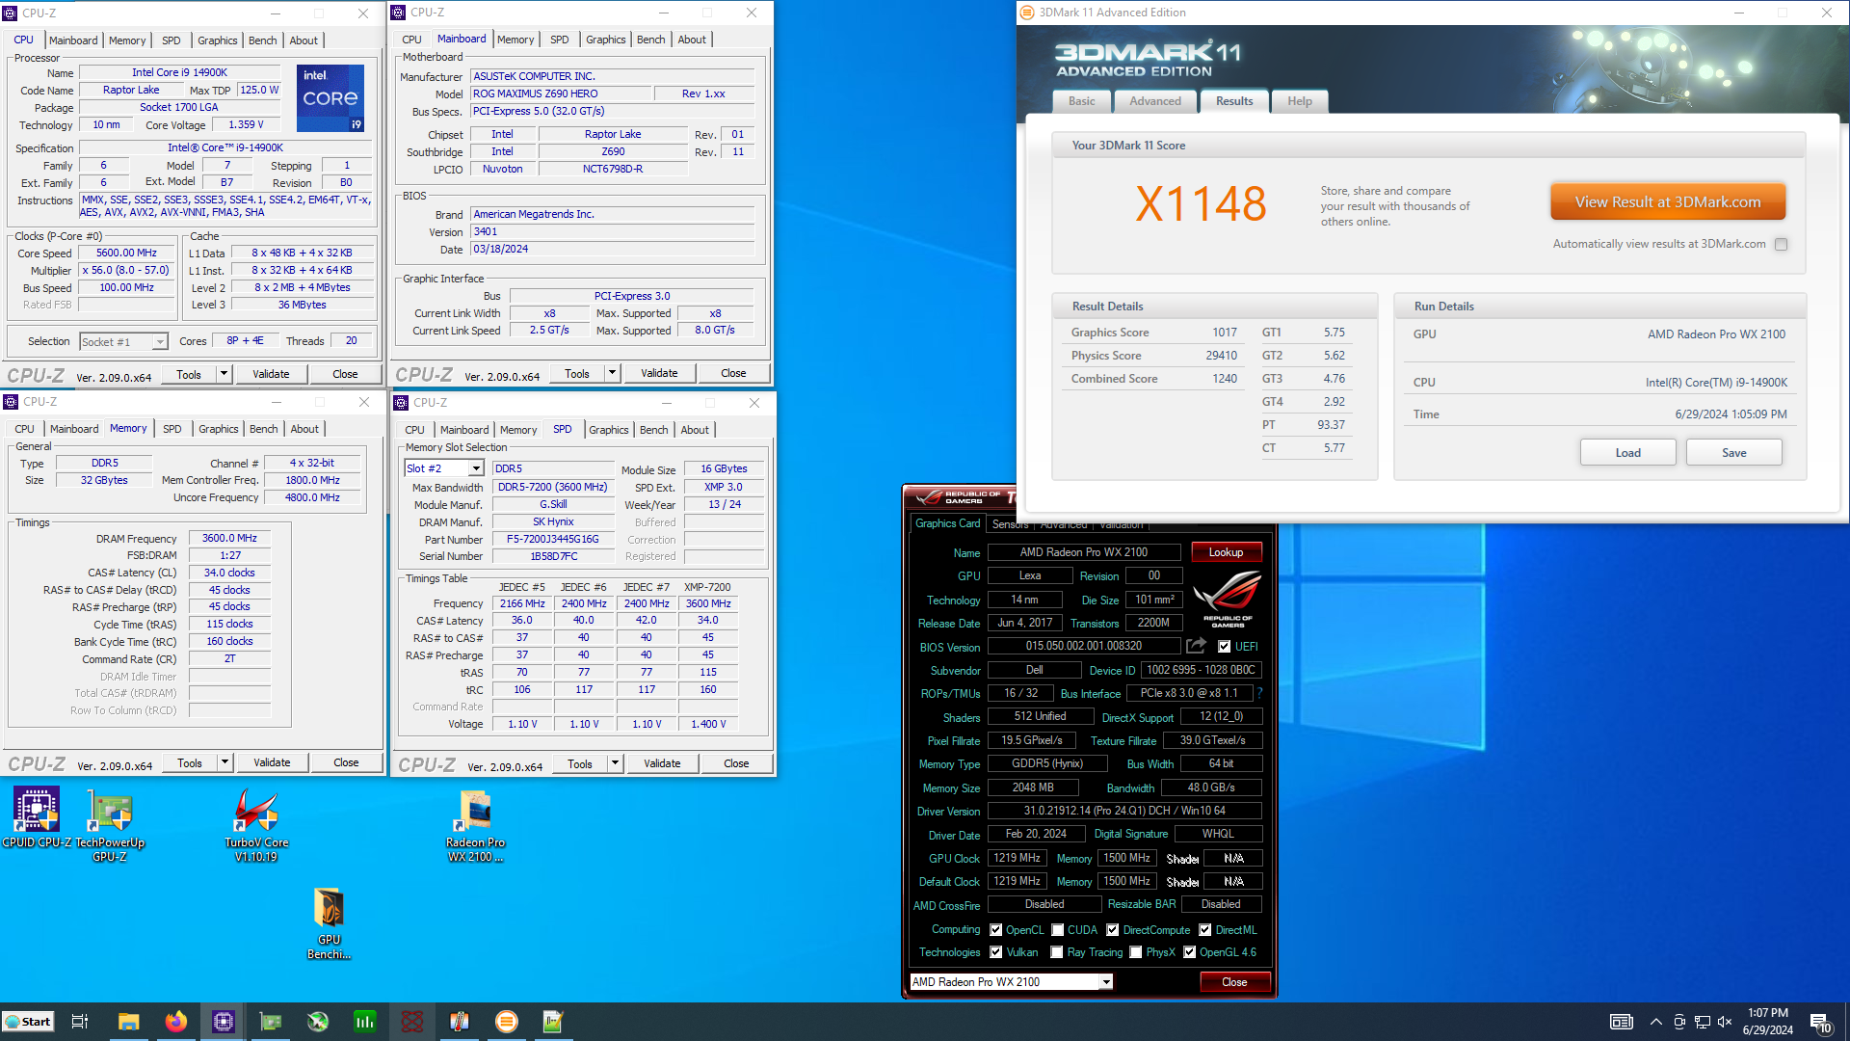The height and width of the screenshot is (1041, 1850).
Task: Open the thermometer taskbar app icon
Action: click(x=460, y=1022)
